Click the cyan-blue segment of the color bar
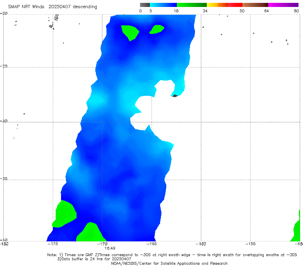Viewport: 303px width, 266px height. point(163,5)
